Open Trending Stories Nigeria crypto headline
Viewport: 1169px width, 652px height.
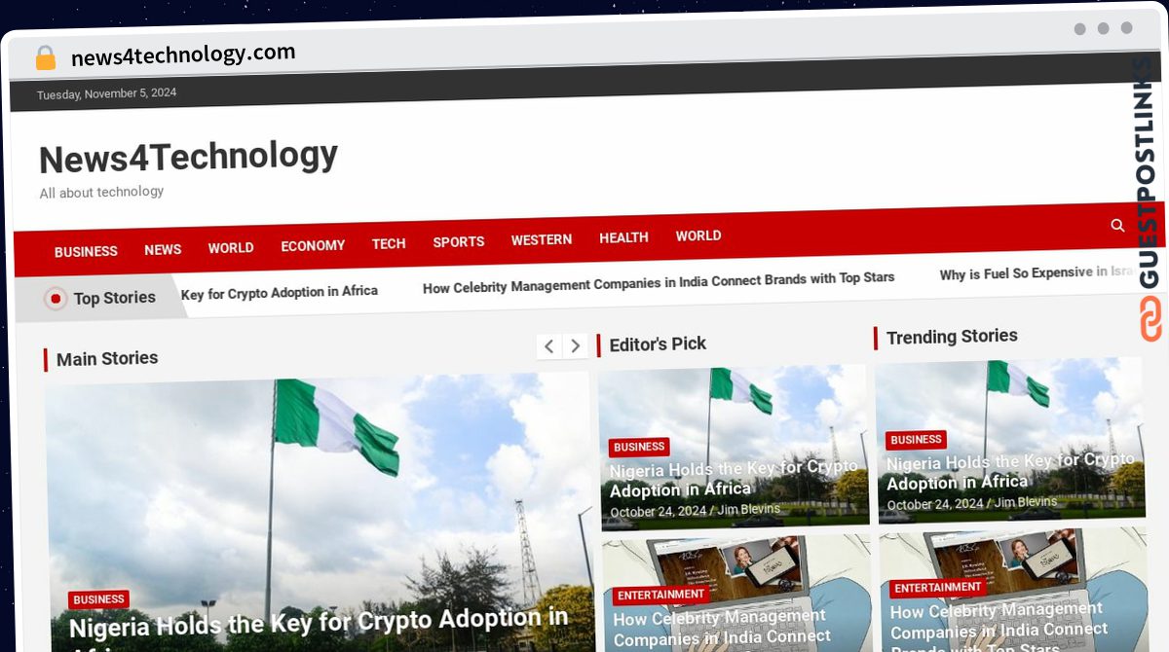[x=1010, y=471]
